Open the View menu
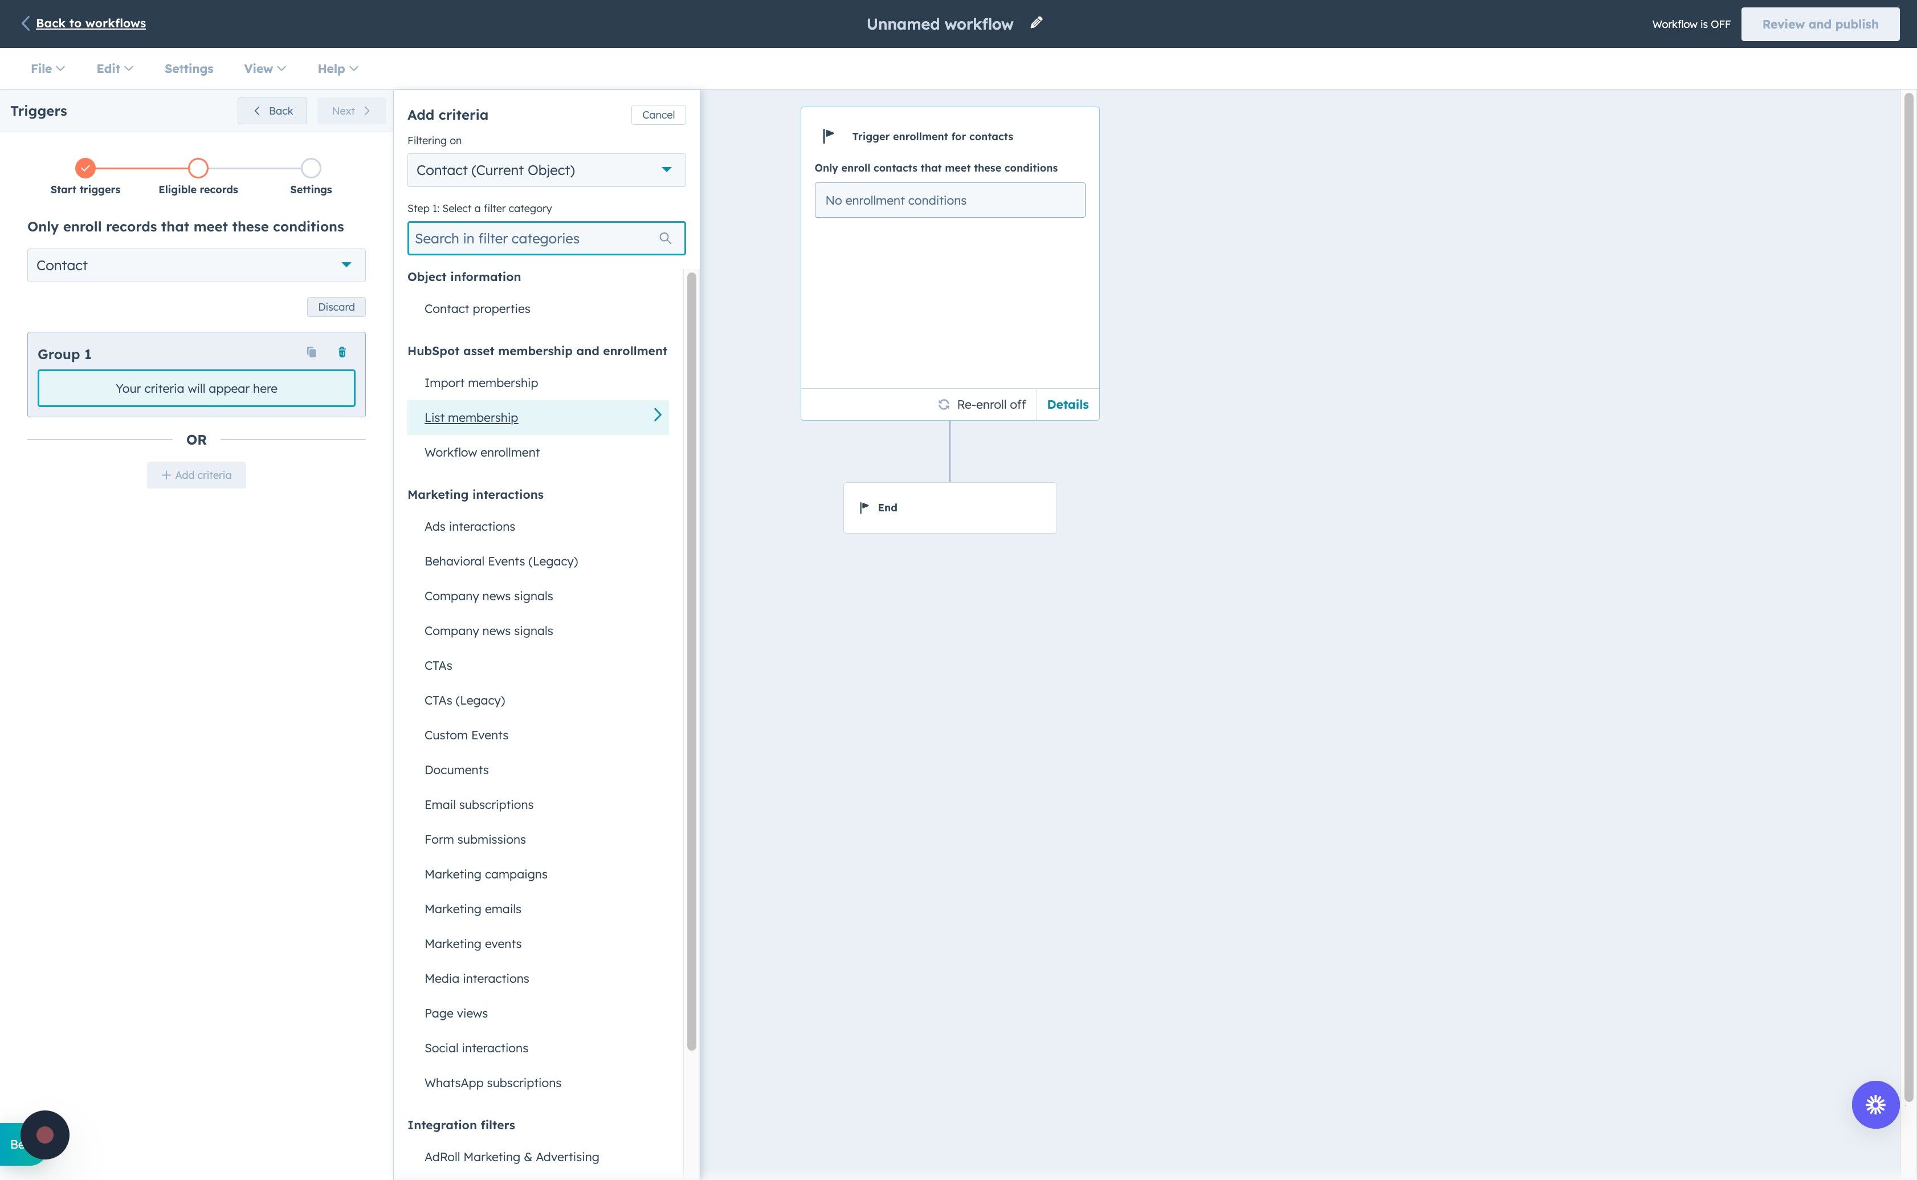Image resolution: width=1917 pixels, height=1180 pixels. click(x=264, y=68)
